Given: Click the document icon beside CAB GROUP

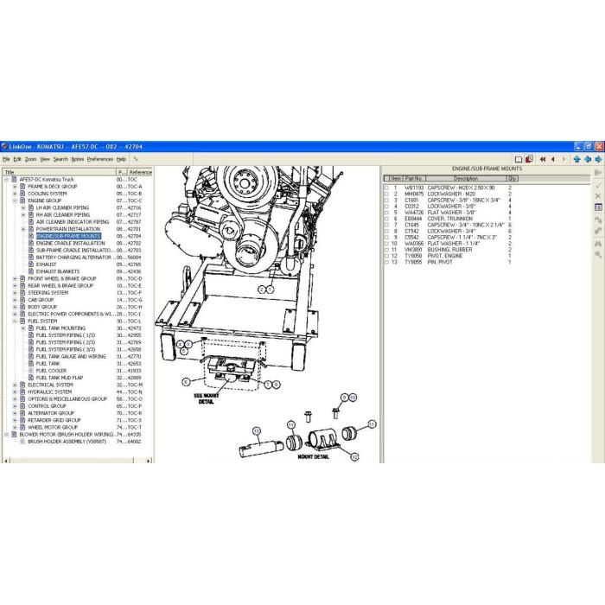Looking at the screenshot, I should point(22,300).
